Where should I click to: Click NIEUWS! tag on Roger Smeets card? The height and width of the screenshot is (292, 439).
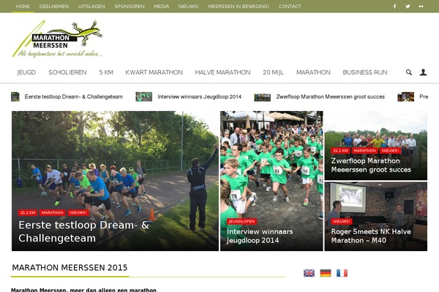(342, 221)
